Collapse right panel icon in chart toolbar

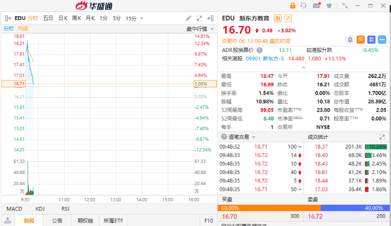(210, 18)
